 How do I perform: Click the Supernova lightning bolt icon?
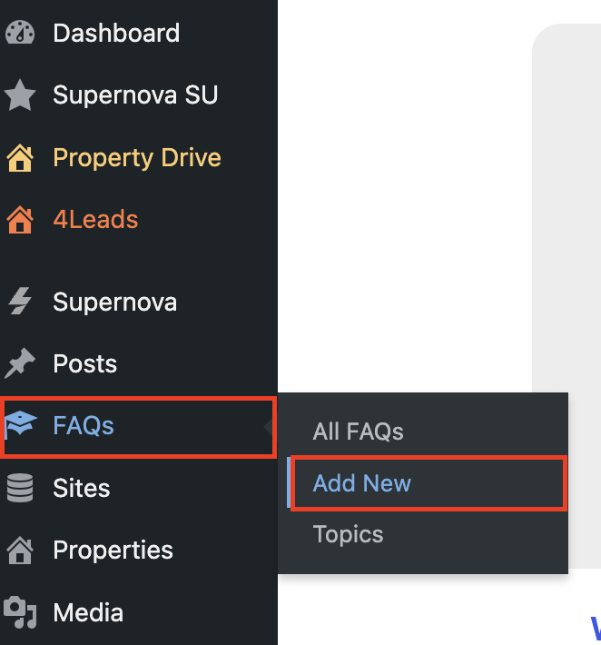click(x=20, y=303)
